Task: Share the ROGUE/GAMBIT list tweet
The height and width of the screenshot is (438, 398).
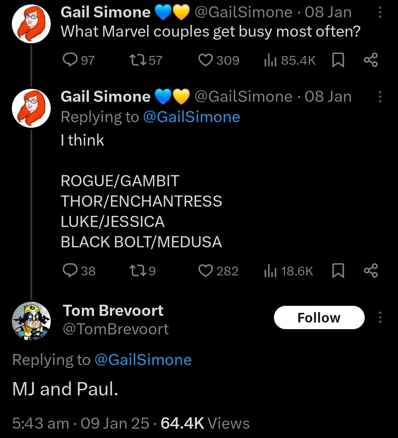Action: [x=371, y=271]
